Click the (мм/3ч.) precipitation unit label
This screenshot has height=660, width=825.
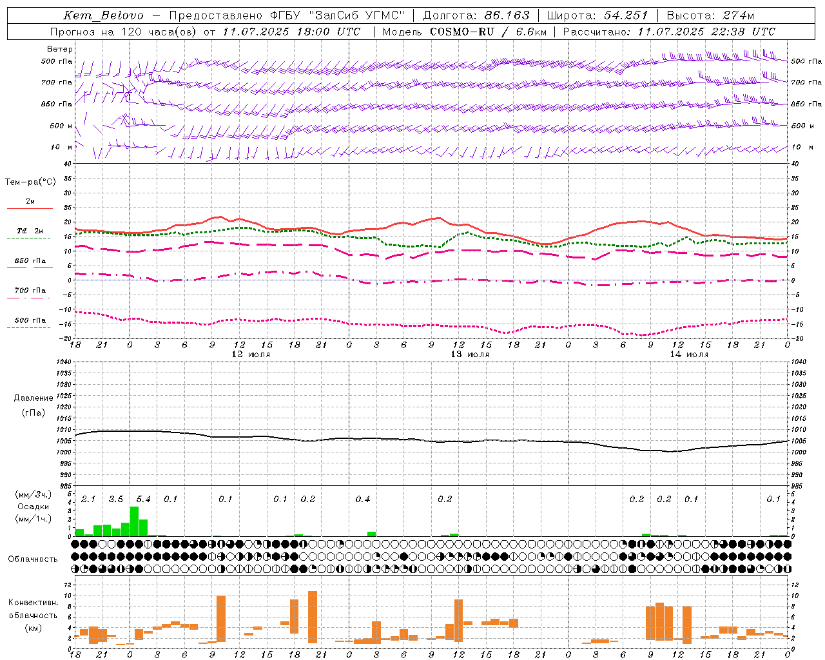(34, 494)
